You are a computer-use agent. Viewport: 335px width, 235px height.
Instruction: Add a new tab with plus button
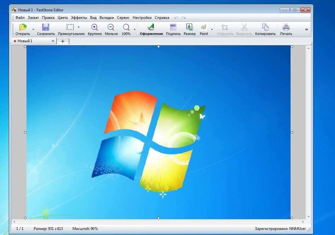point(63,41)
